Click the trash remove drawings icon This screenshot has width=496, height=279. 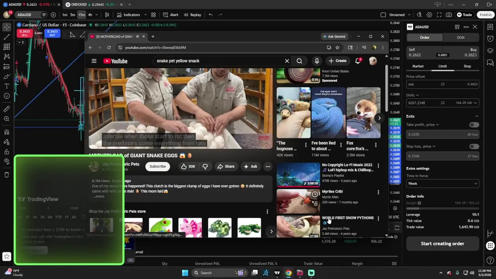click(x=7, y=175)
